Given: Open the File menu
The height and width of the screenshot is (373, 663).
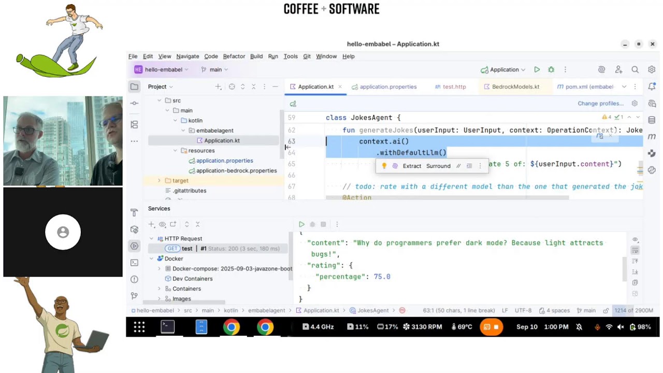Looking at the screenshot, I should [x=133, y=56].
